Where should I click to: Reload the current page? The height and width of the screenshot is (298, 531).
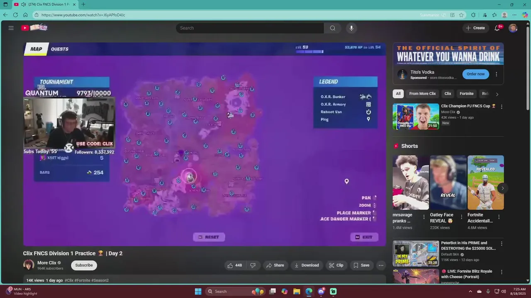tap(15, 15)
